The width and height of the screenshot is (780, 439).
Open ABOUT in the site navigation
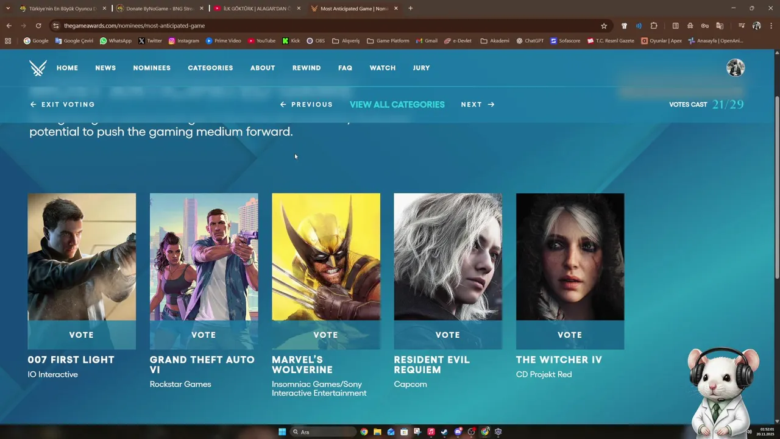[x=263, y=68]
